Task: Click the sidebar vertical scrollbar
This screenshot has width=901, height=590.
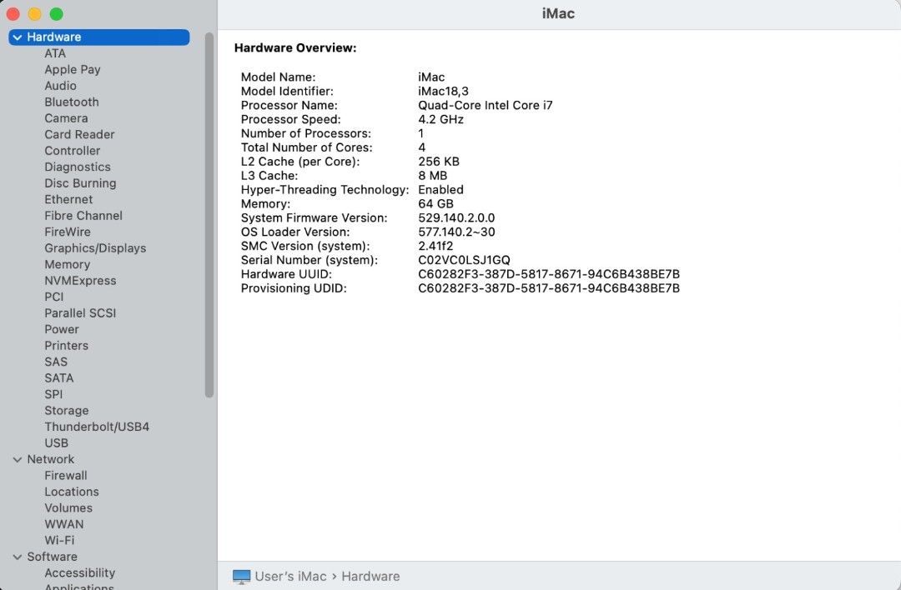Action: (x=209, y=215)
